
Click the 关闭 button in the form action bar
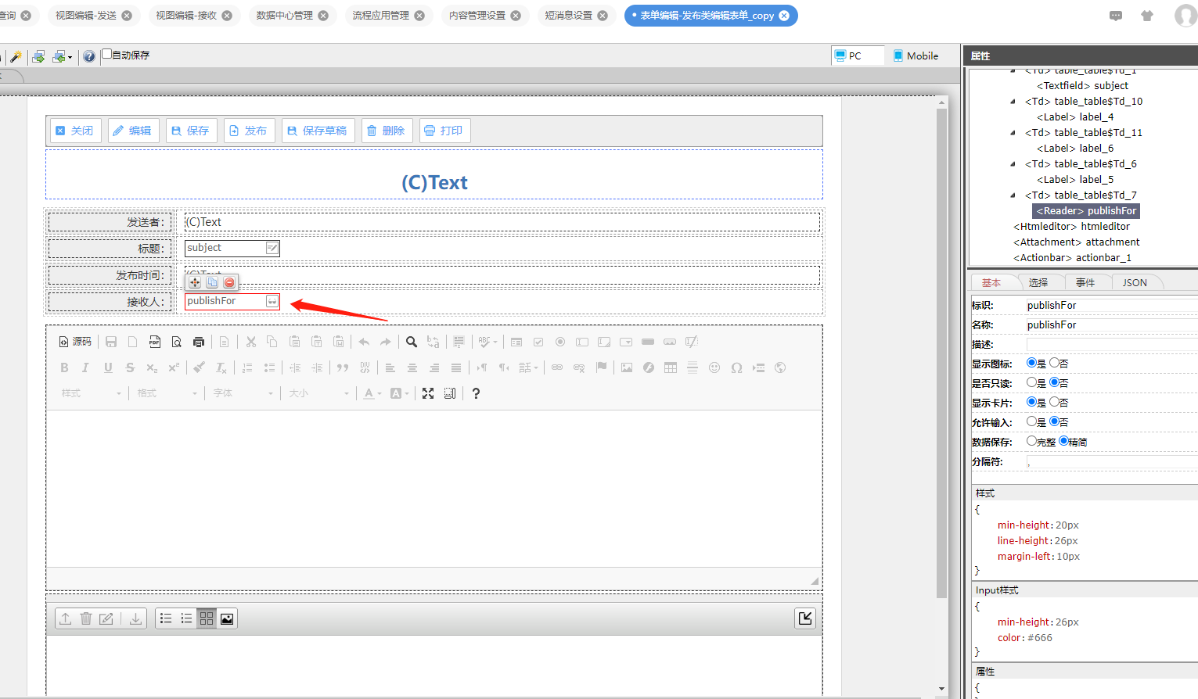(75, 131)
